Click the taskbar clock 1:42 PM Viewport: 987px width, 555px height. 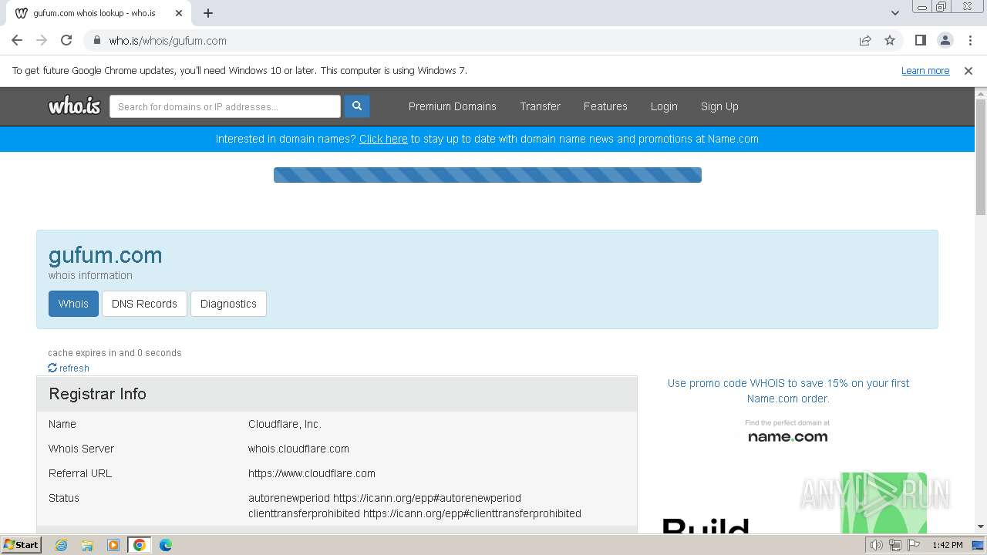pyautogui.click(x=947, y=545)
